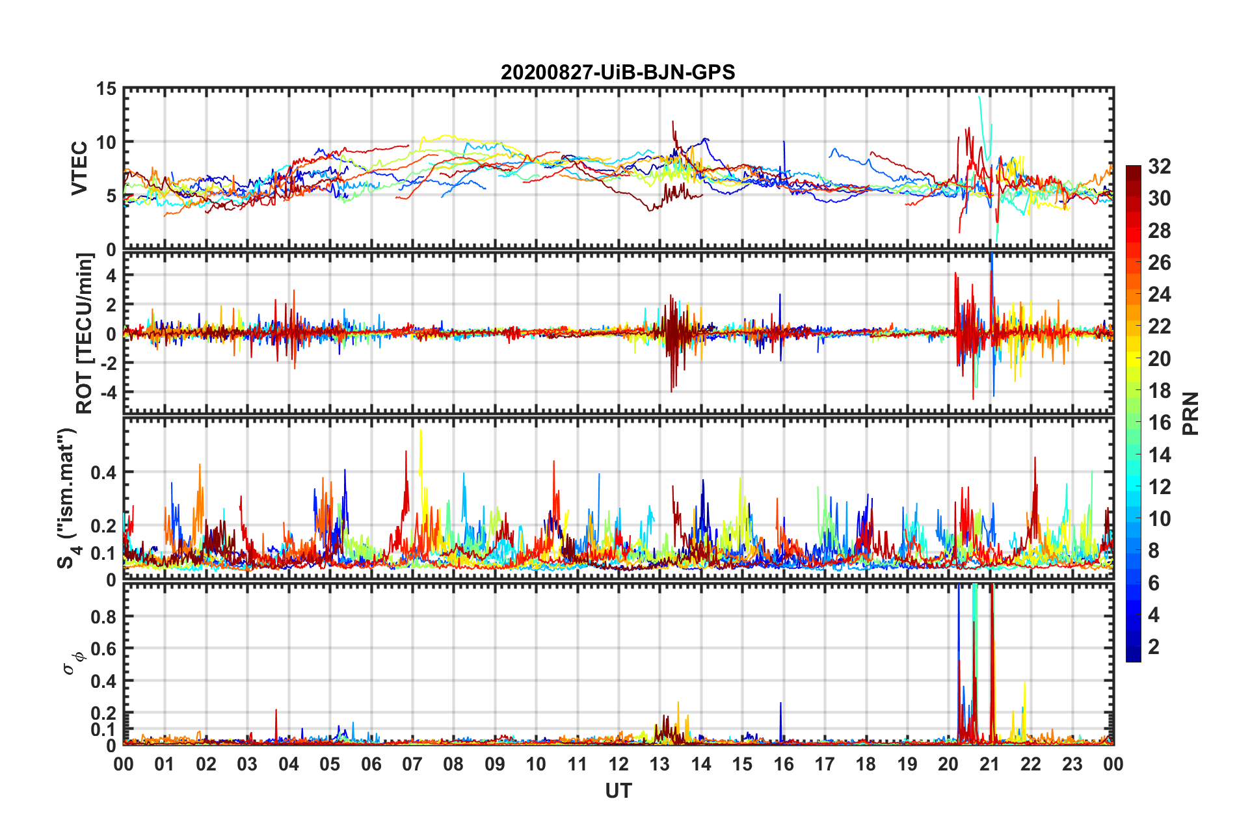The height and width of the screenshot is (827, 1237).
Task: Click the "PRN" colorbar label
Action: pos(1191,413)
